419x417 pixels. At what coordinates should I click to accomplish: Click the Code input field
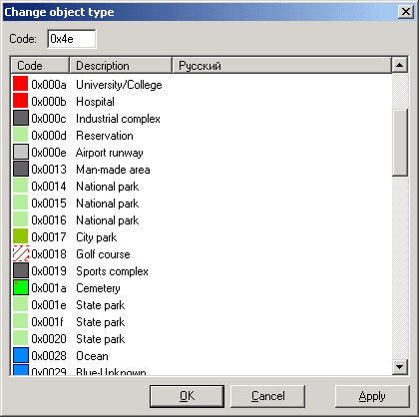point(72,39)
